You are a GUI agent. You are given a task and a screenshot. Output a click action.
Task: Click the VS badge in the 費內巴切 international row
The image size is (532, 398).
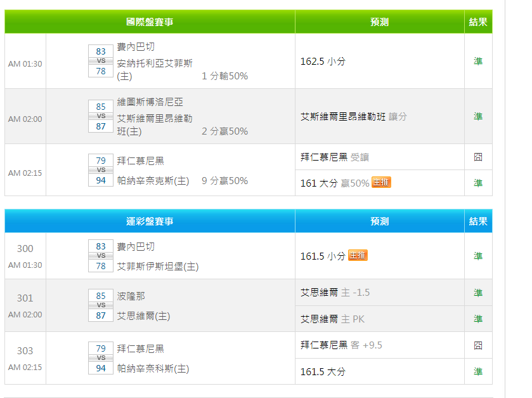(101, 61)
